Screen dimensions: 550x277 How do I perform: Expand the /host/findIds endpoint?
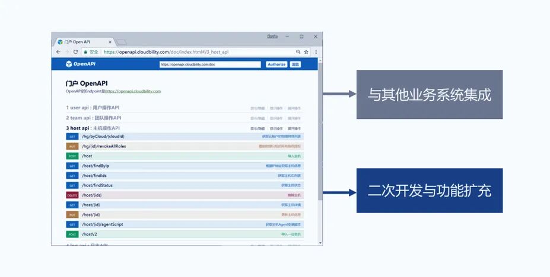pos(94,176)
